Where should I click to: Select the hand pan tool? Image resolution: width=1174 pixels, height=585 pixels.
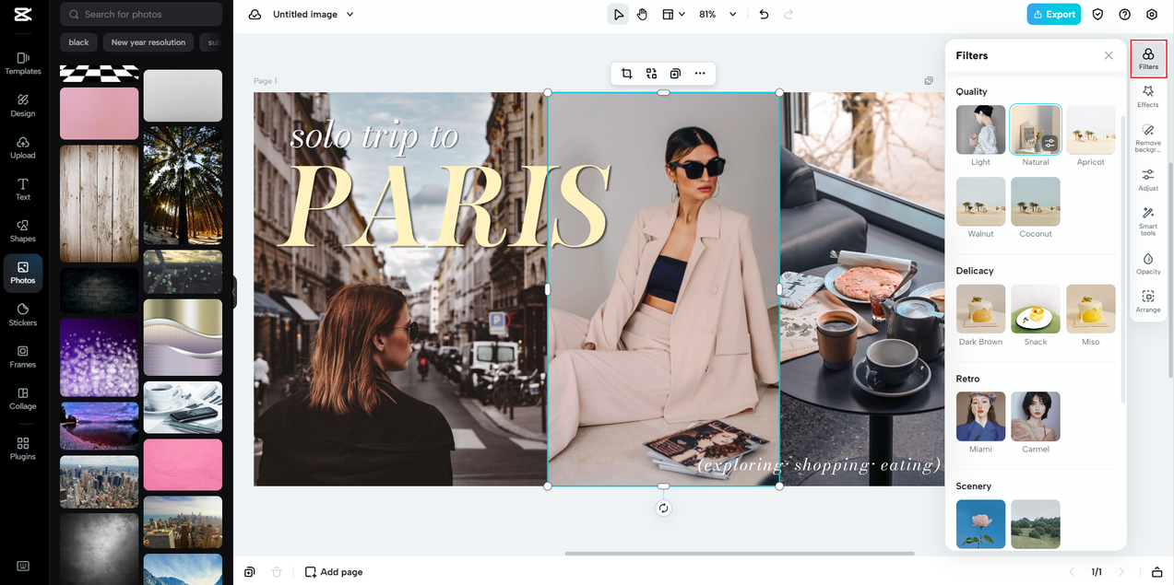[642, 14]
